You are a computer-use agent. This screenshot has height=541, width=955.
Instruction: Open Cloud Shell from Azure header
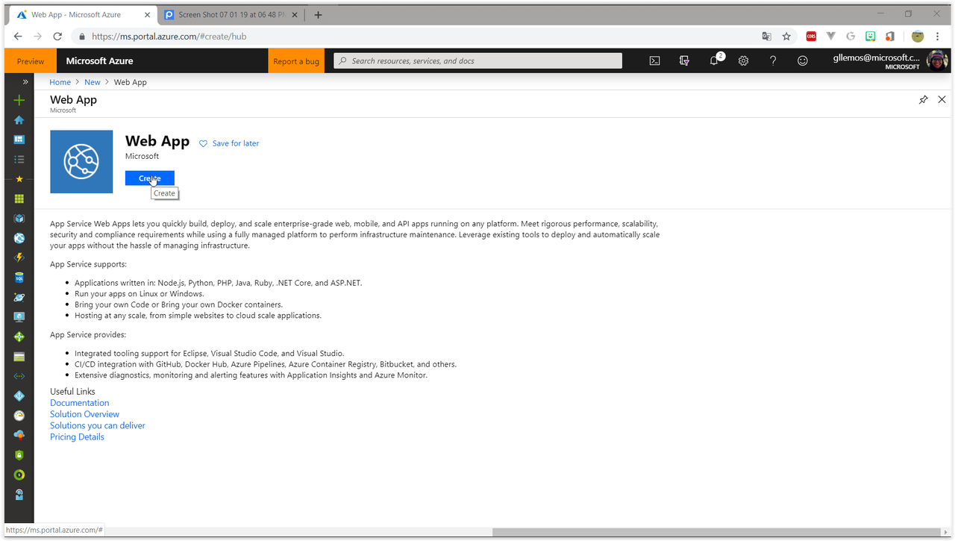point(654,61)
